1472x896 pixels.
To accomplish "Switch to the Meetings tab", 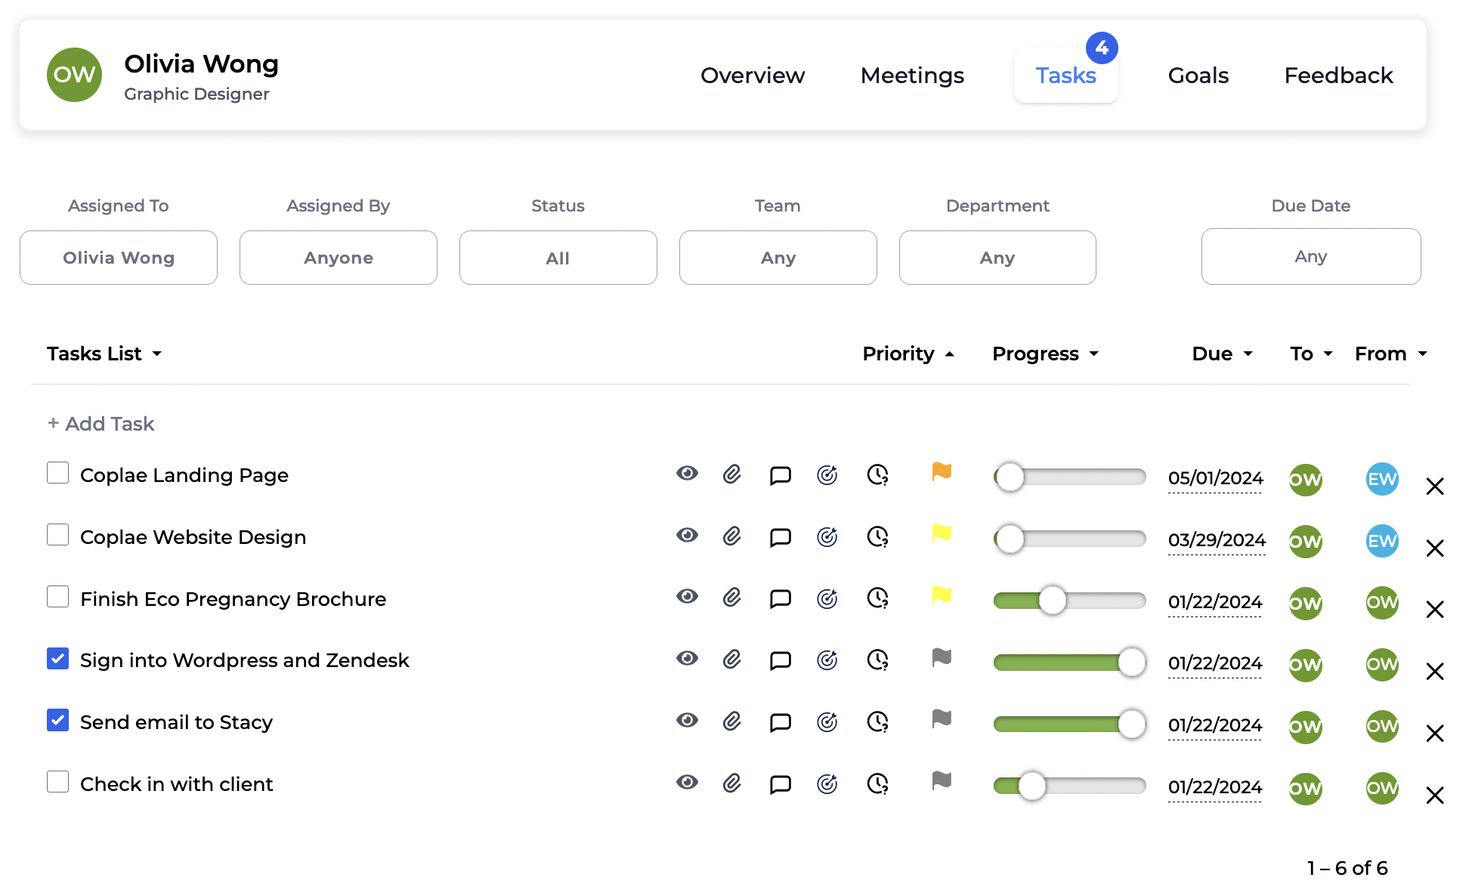I will (912, 76).
